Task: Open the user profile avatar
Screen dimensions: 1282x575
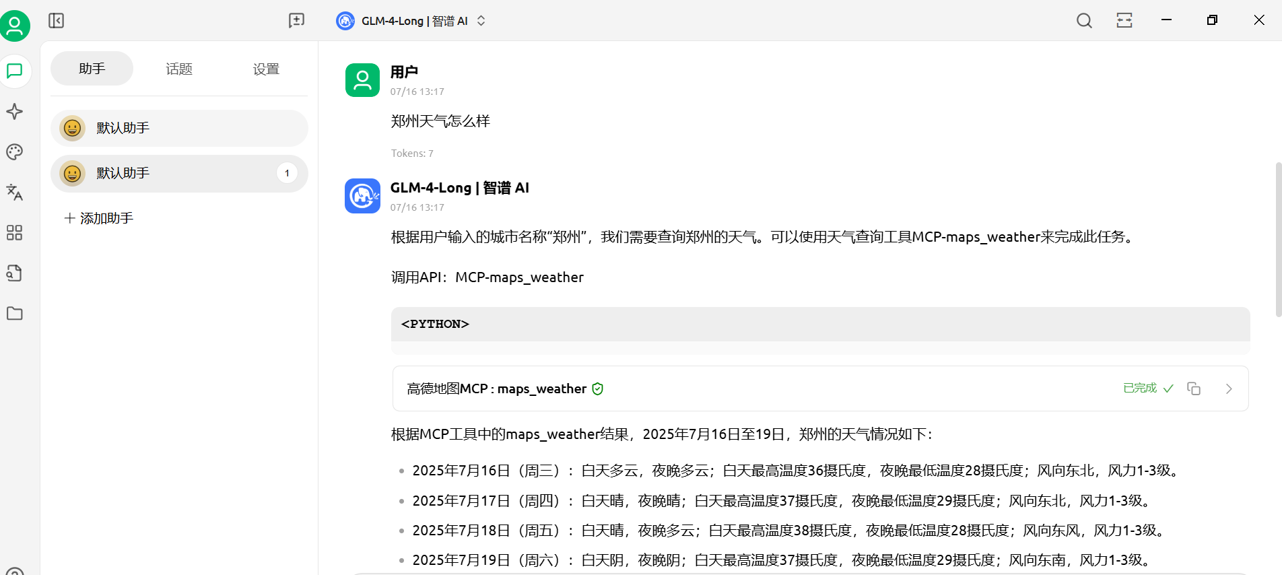Action: 15,26
